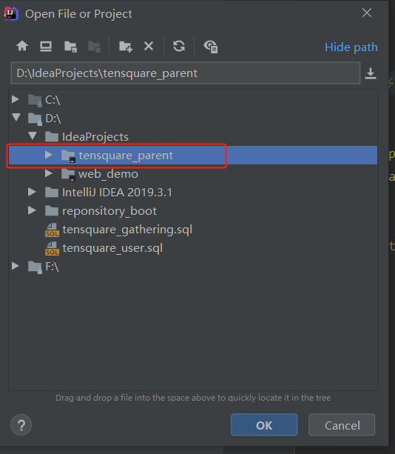This screenshot has height=454, width=395.
Task: Delete the selected item via the X toolbar icon
Action: coord(149,46)
